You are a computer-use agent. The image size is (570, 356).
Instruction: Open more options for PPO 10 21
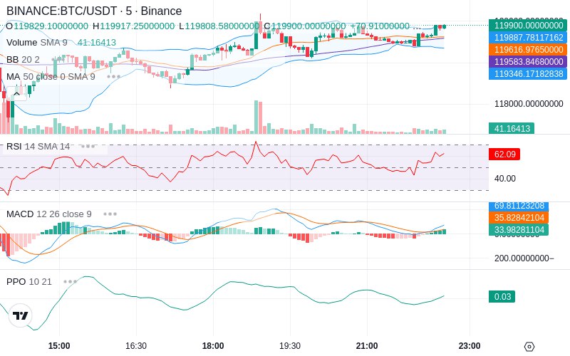coord(70,281)
